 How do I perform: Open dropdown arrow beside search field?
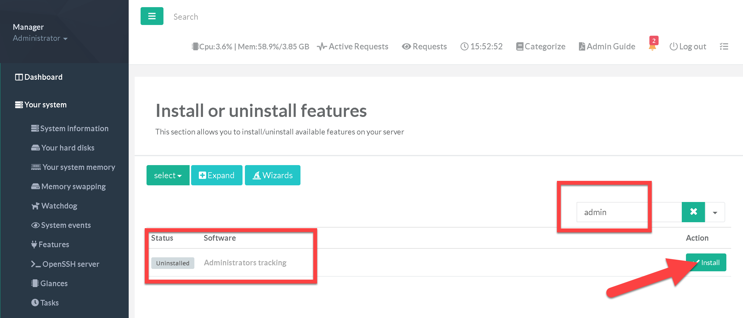point(715,212)
